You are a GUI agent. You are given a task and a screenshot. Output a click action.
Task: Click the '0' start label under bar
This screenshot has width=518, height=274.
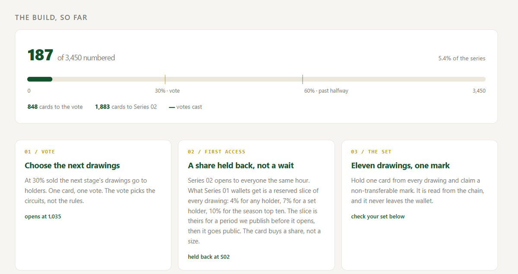click(x=28, y=91)
